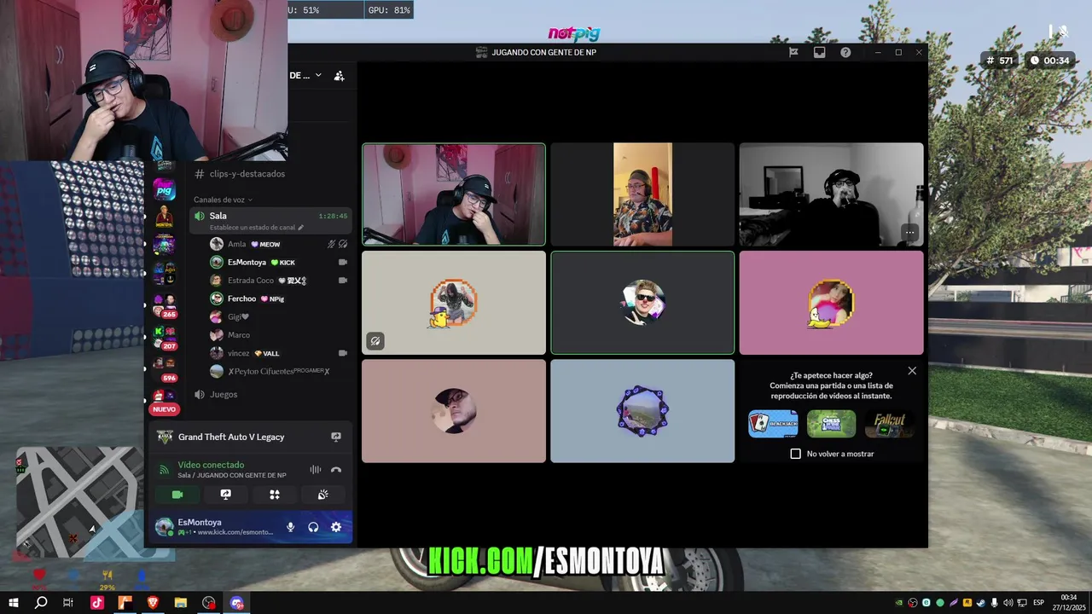The width and height of the screenshot is (1092, 614).
Task: Deafen with headphones icon in user panel
Action: point(313,527)
